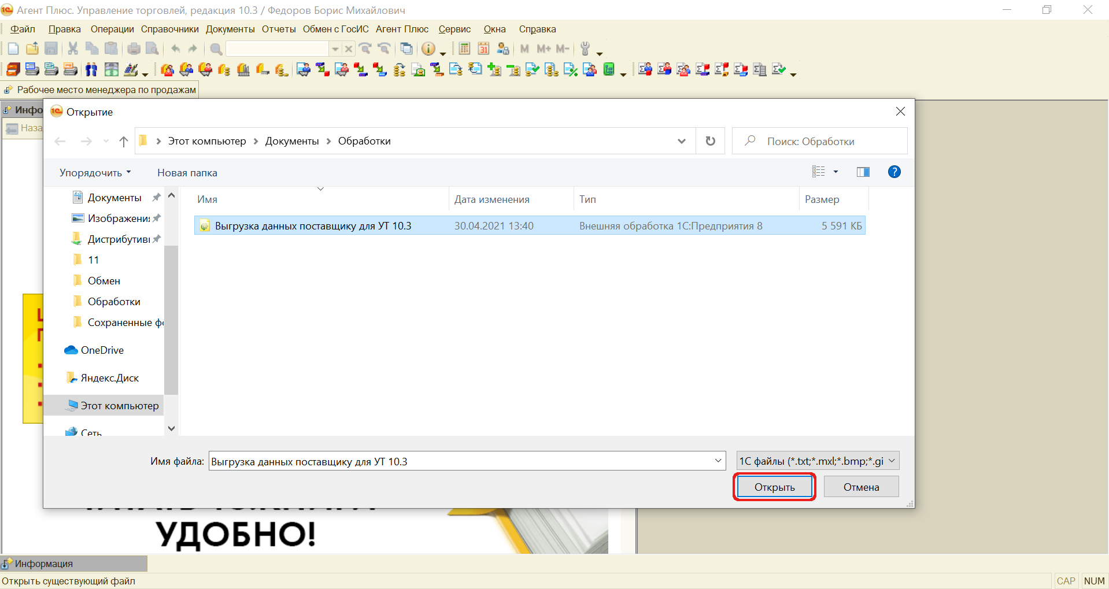The image size is (1109, 589).
Task: Toggle the preview pane in dialog
Action: 863,172
